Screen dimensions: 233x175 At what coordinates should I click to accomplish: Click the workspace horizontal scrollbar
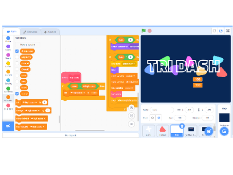[90, 130]
